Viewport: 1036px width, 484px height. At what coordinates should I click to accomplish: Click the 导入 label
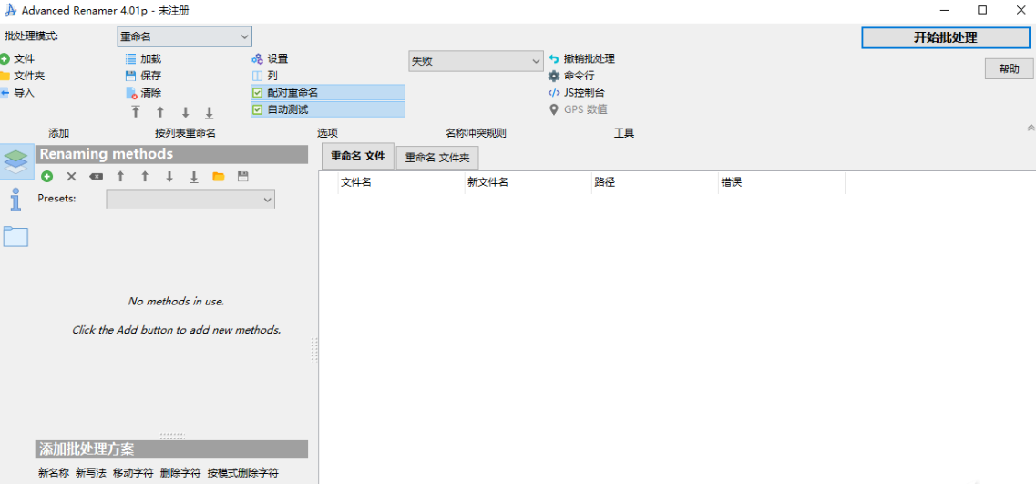pyautogui.click(x=24, y=93)
